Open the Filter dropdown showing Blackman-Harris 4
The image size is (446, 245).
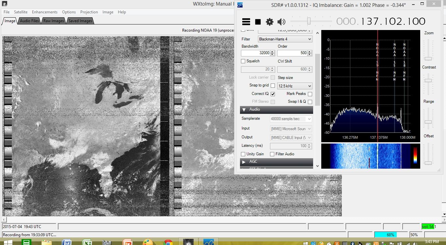(285, 39)
